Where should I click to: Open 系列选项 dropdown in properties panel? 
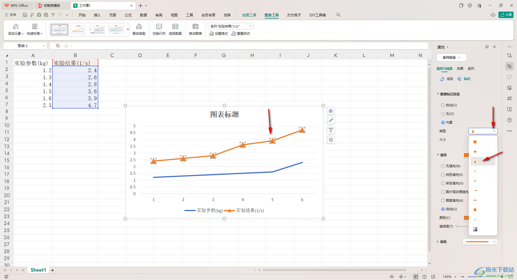tap(451, 57)
